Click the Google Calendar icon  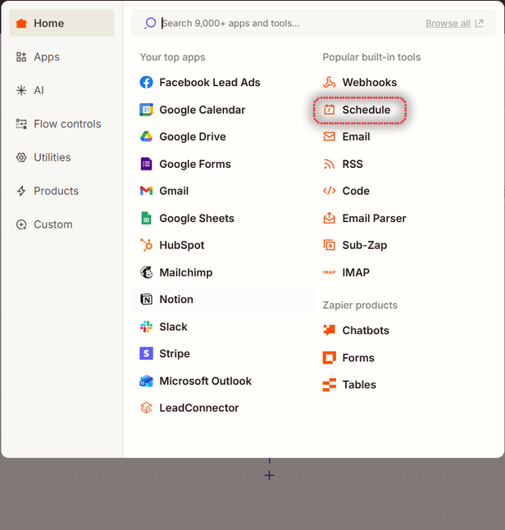click(146, 110)
